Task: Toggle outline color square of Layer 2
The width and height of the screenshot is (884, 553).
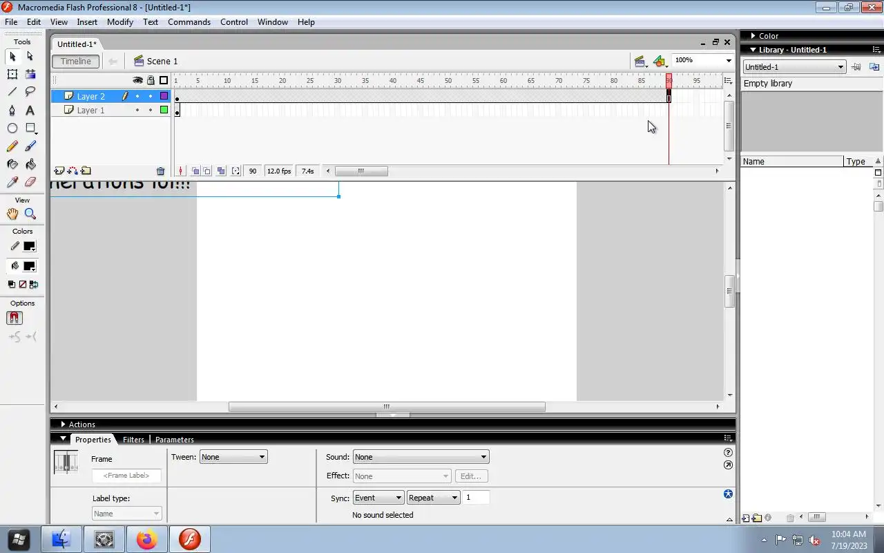Action: (x=164, y=97)
